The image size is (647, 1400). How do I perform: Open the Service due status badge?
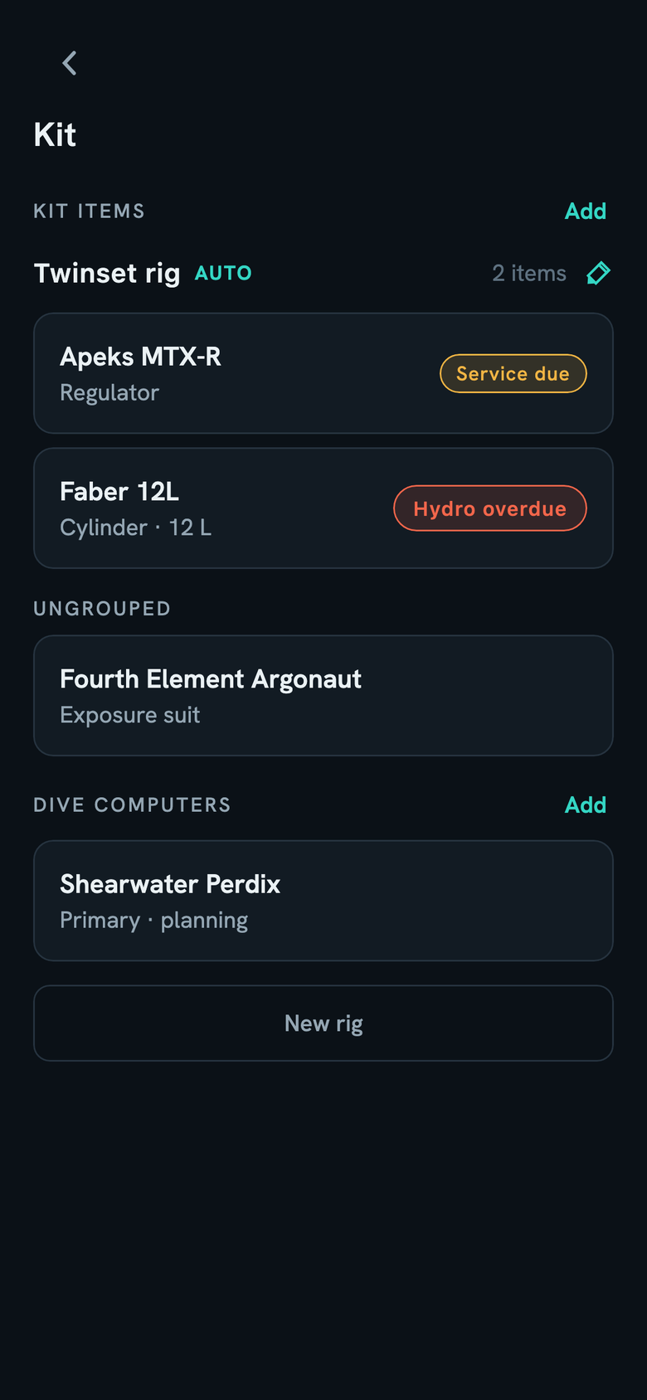pyautogui.click(x=513, y=373)
